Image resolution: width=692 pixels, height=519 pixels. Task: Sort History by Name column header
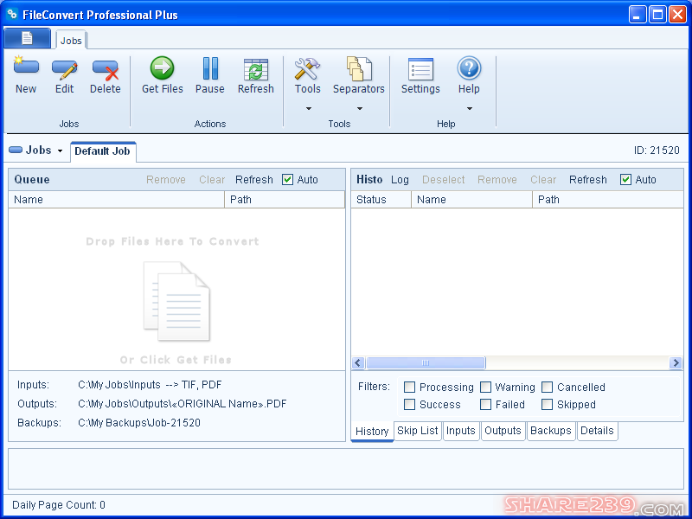click(471, 200)
